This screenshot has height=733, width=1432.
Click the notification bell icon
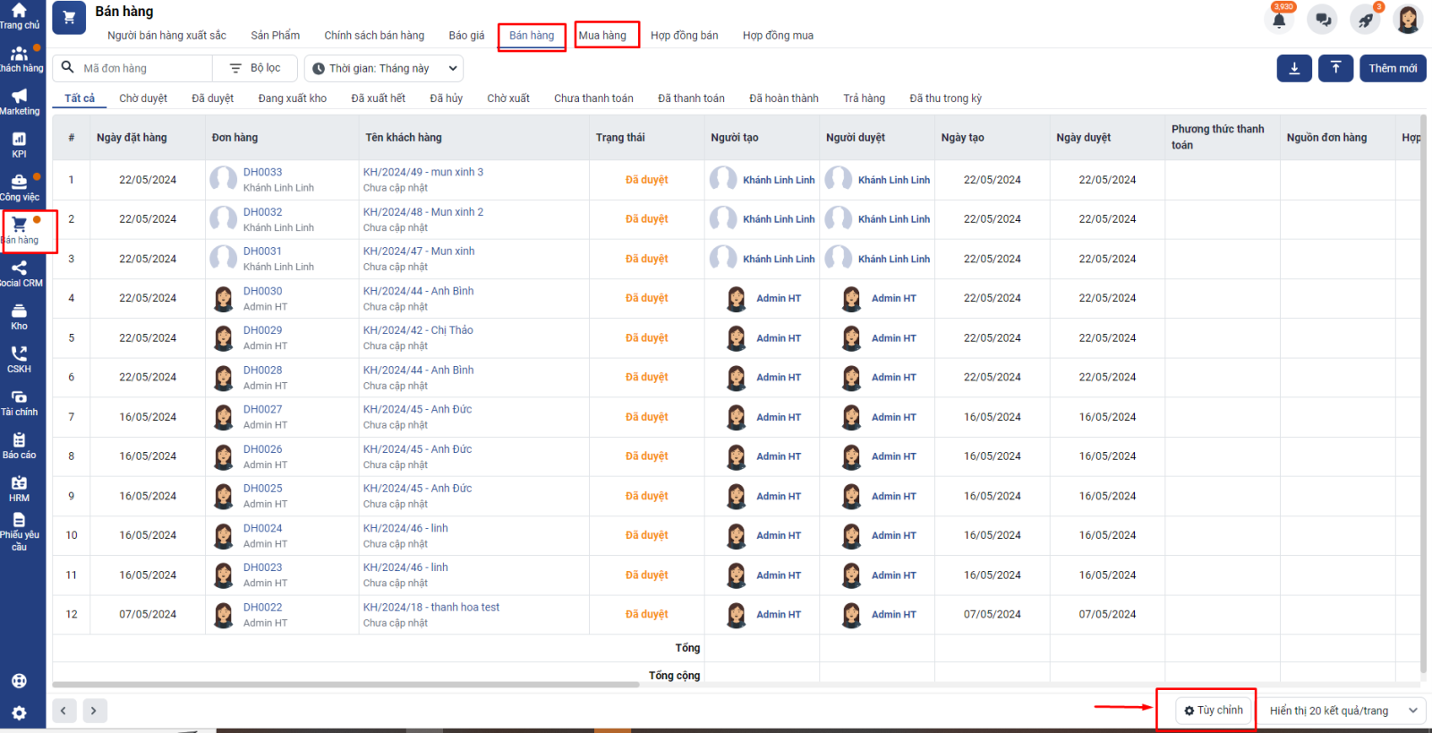pos(1279,20)
